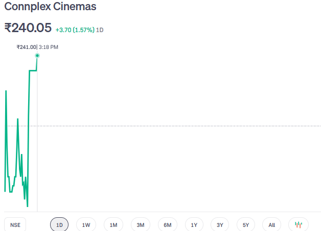This screenshot has height=231, width=321.
Task: Click the 3:18 PM timestamp label
Action: click(49, 47)
